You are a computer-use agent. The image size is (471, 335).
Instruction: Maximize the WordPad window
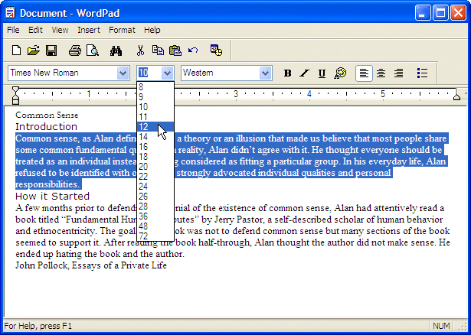440,13
